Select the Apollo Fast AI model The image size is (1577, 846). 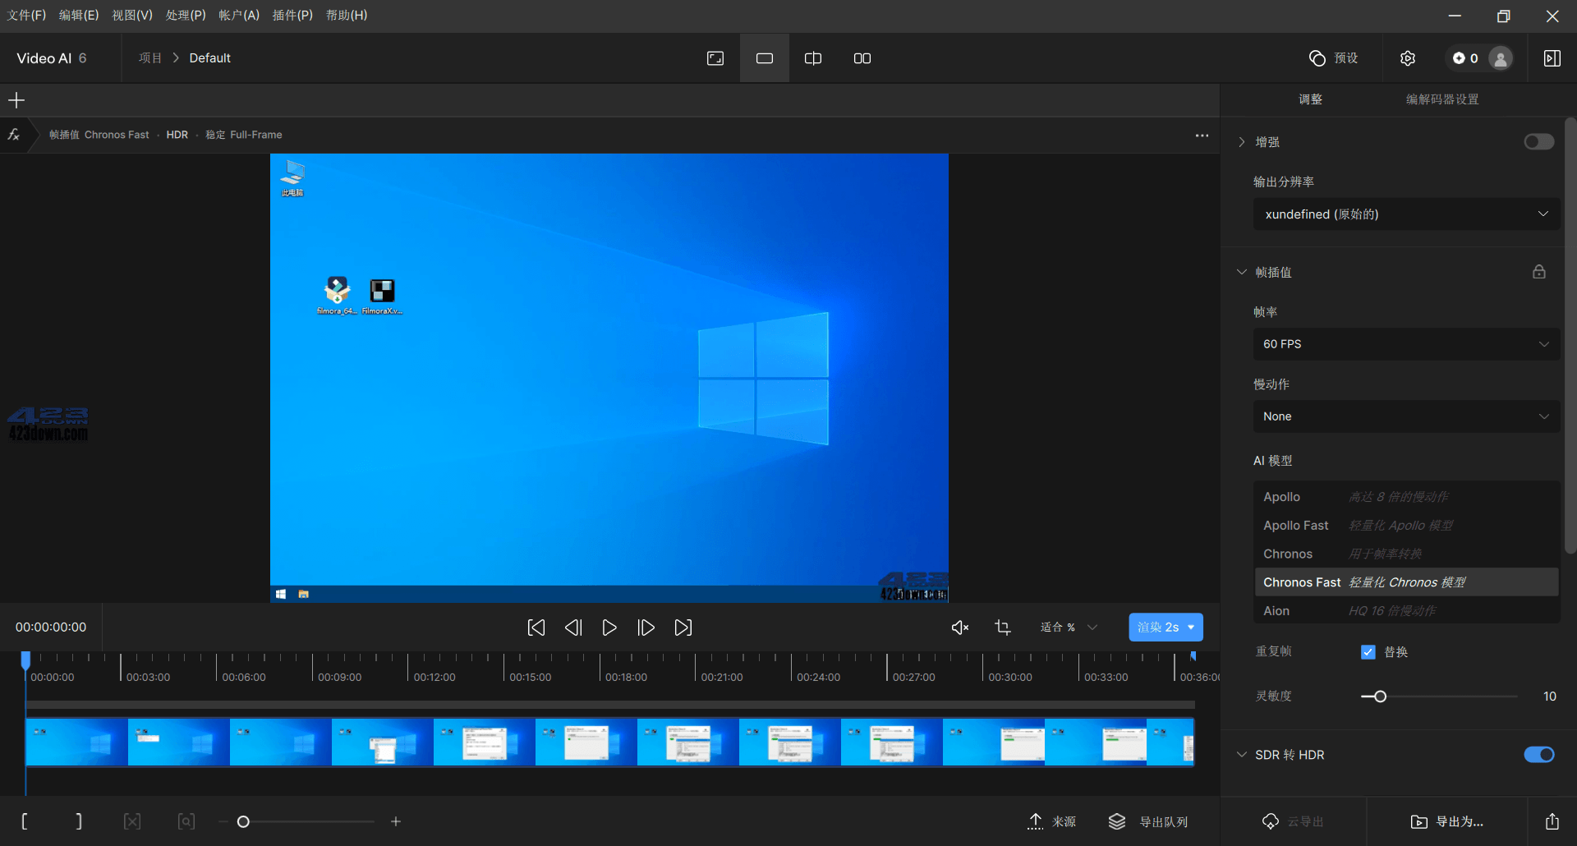1406,526
